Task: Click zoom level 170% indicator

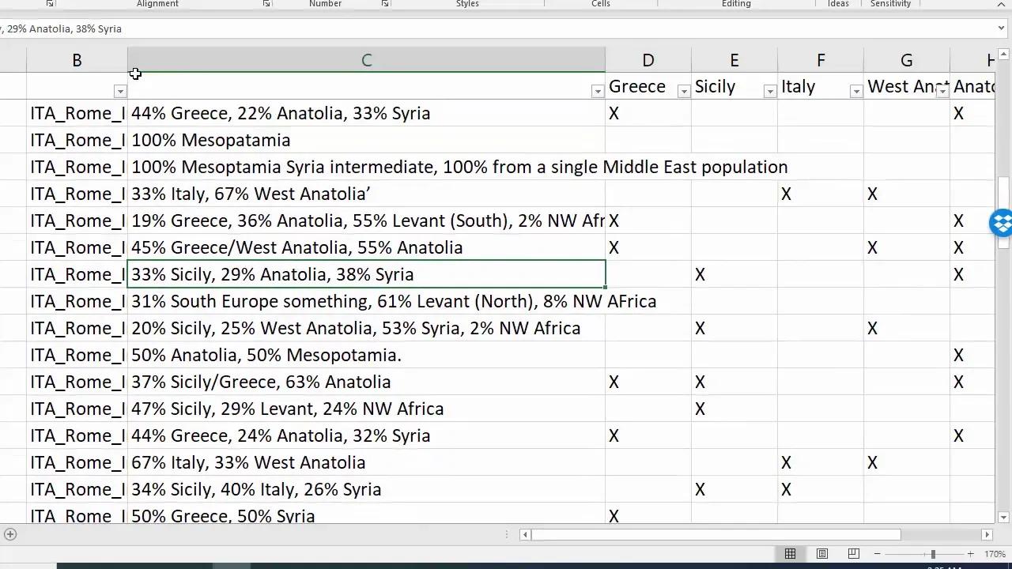Action: (995, 553)
